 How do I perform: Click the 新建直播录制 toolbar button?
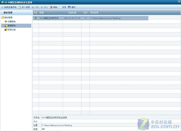9,7
